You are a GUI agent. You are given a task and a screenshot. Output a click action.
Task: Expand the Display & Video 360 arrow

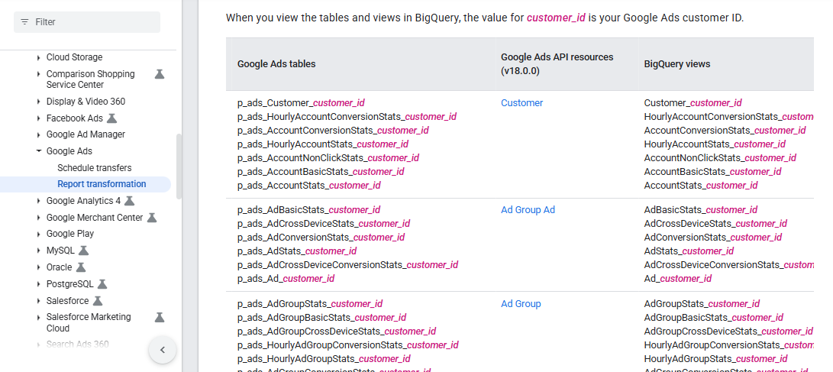tap(38, 102)
